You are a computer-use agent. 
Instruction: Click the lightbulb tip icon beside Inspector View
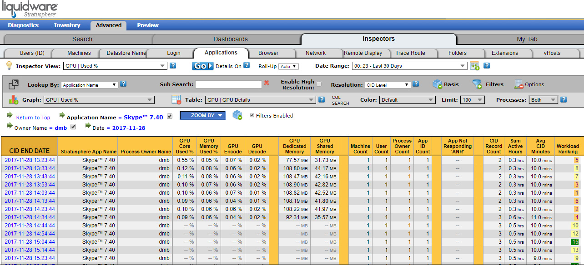(x=9, y=66)
